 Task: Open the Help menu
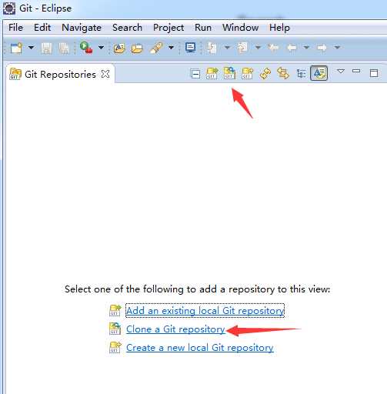pos(279,28)
